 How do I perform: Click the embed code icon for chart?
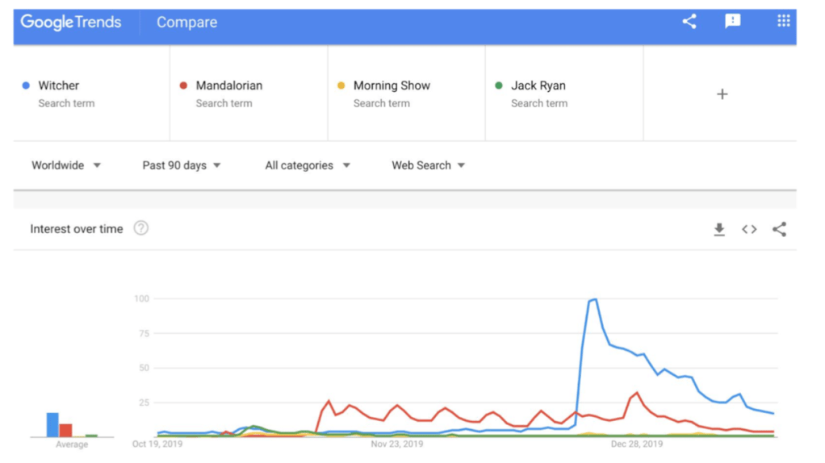(x=749, y=229)
